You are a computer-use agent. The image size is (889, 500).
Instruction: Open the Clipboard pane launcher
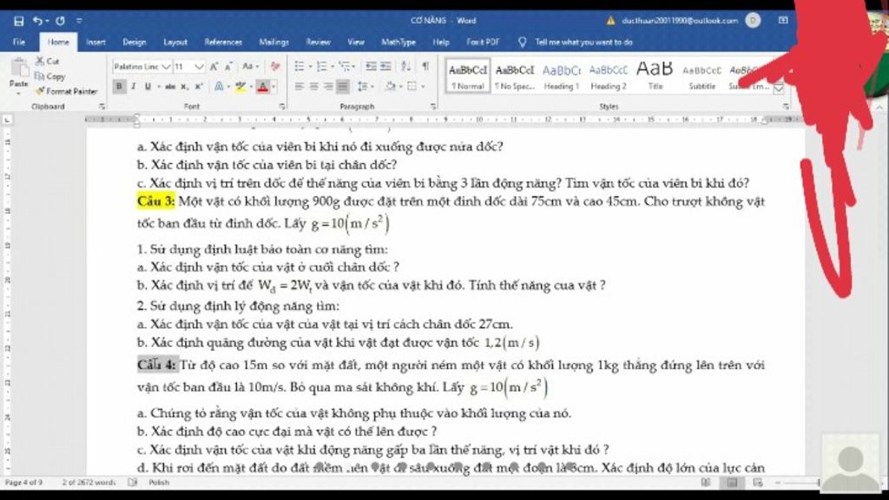click(102, 107)
